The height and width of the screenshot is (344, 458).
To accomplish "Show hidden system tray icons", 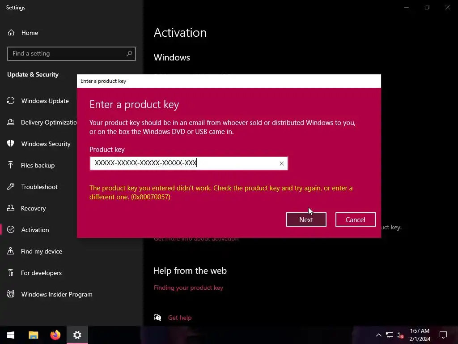I will (378, 335).
